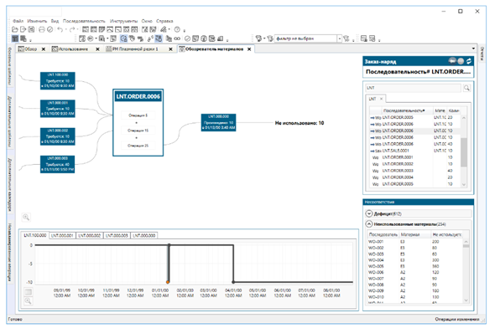Screen dimensions: 500x328
Task: Click the zoom magnifier icon left of the chart
Action: click(x=28, y=301)
